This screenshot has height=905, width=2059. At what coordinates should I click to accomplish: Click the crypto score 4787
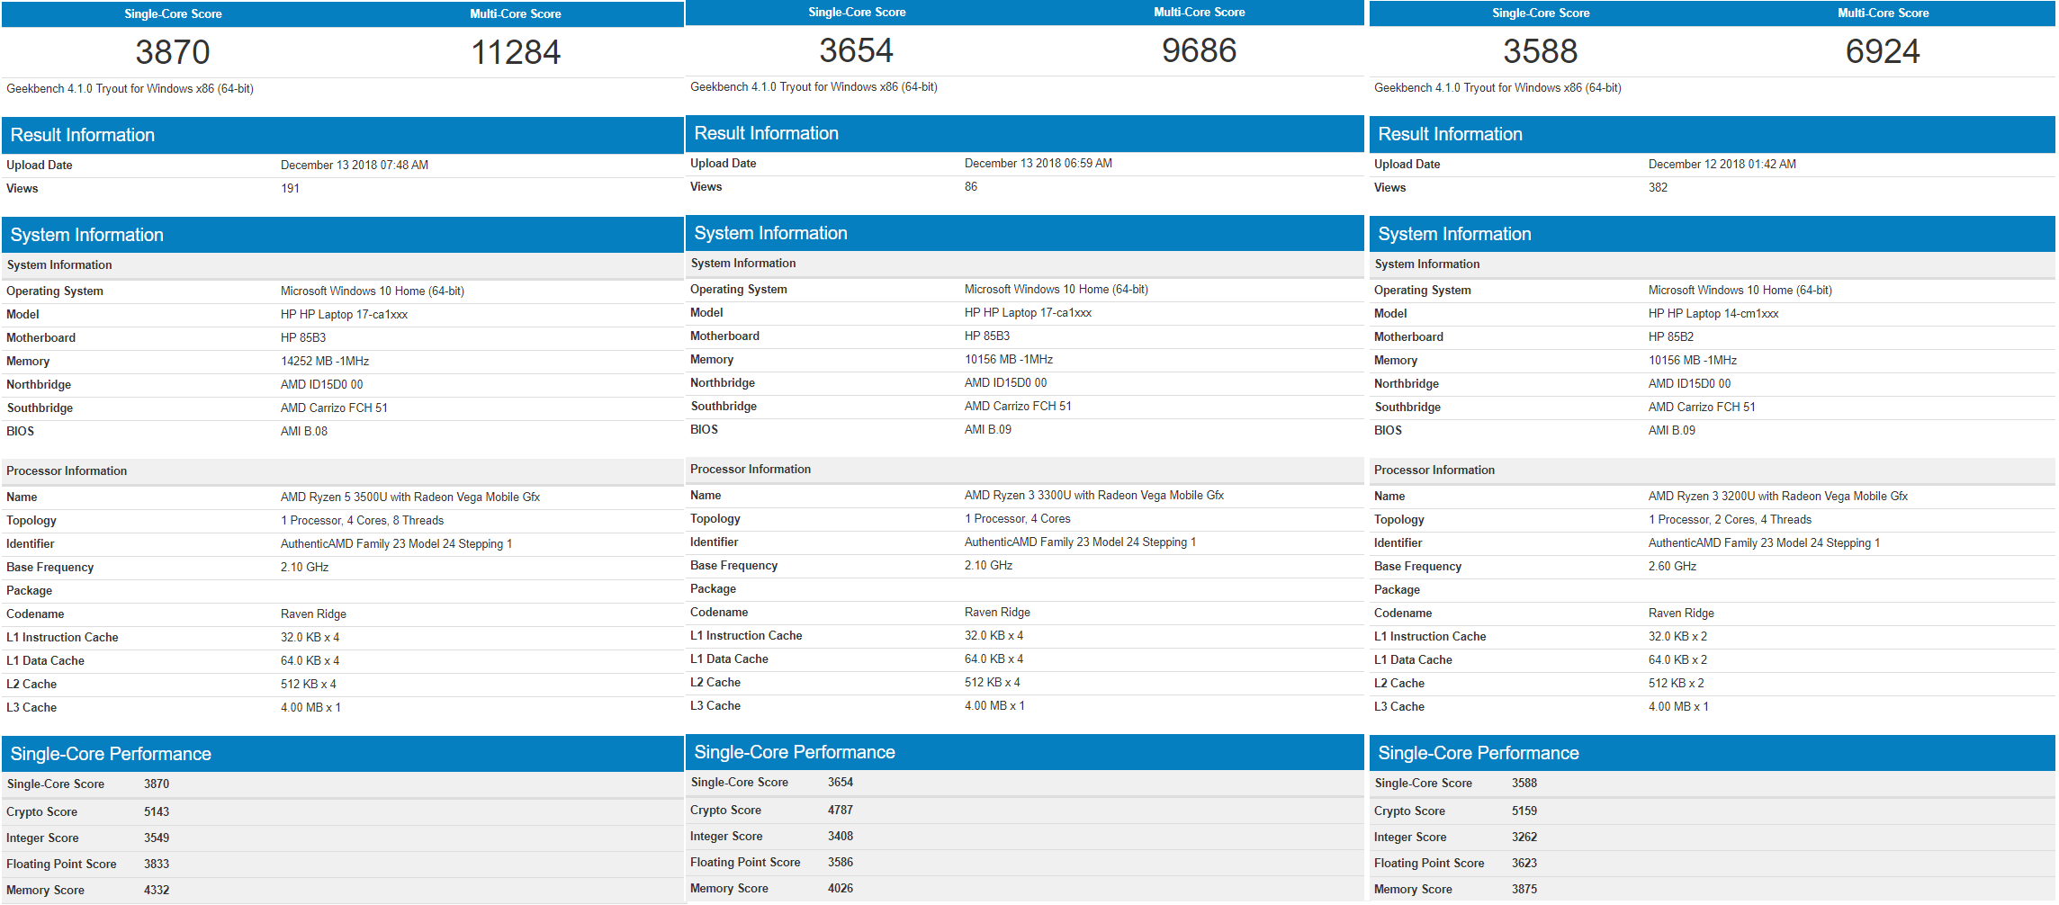pos(841,810)
